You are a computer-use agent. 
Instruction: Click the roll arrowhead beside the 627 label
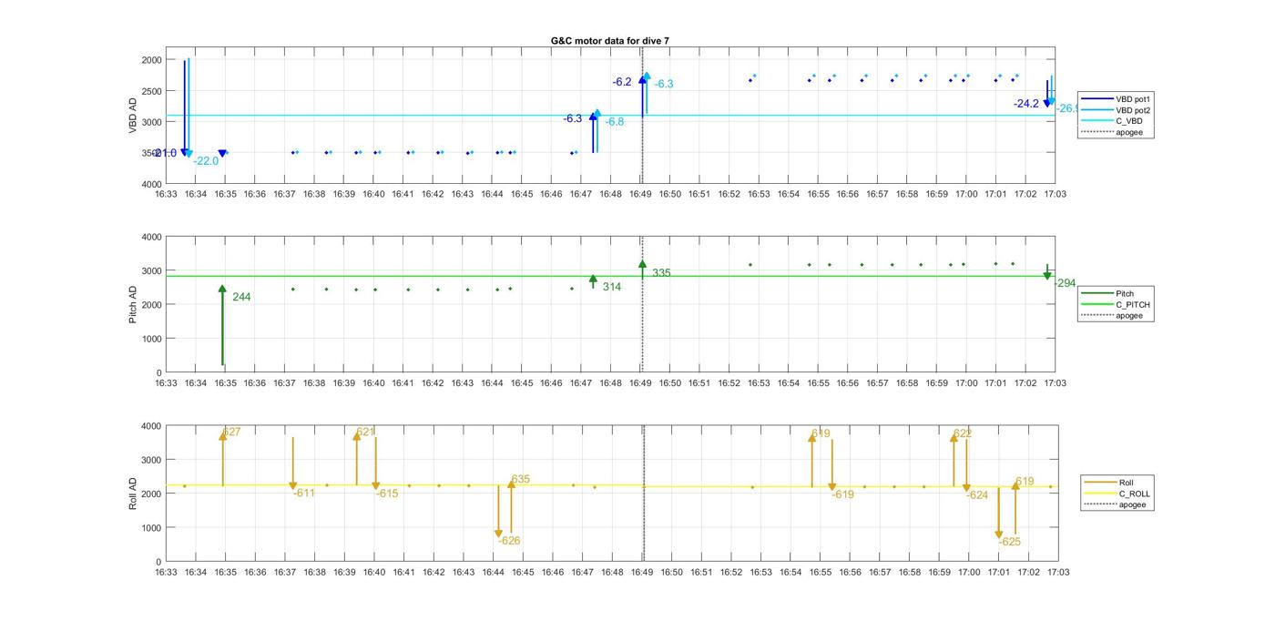click(223, 436)
